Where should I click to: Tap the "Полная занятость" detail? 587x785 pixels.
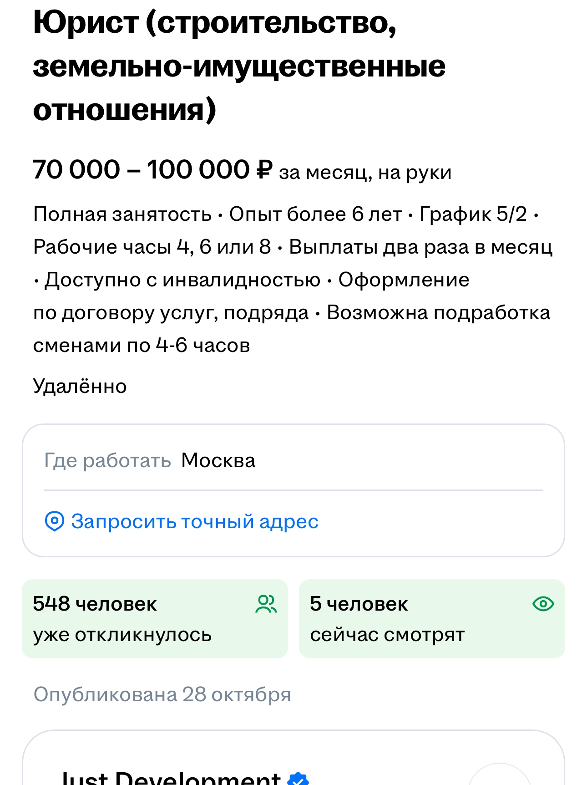[x=122, y=214]
